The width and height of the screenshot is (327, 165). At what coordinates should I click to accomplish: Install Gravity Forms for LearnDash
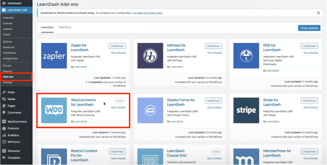(x=213, y=101)
